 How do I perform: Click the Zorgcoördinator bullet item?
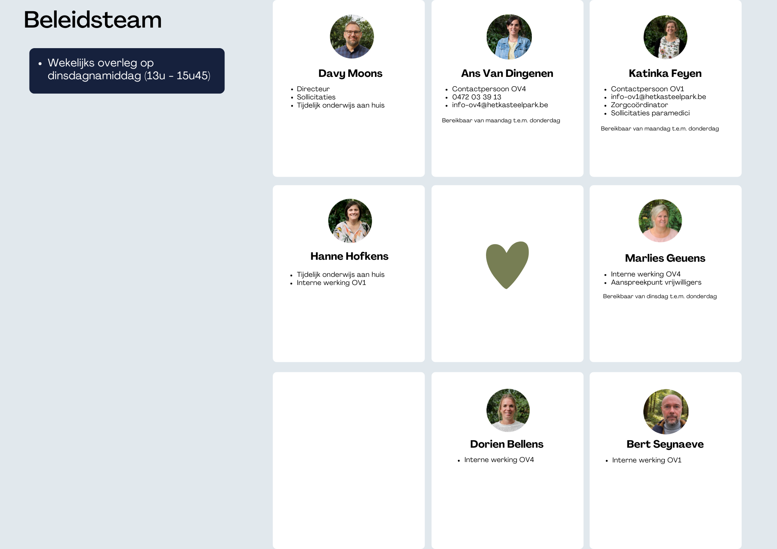(x=639, y=105)
